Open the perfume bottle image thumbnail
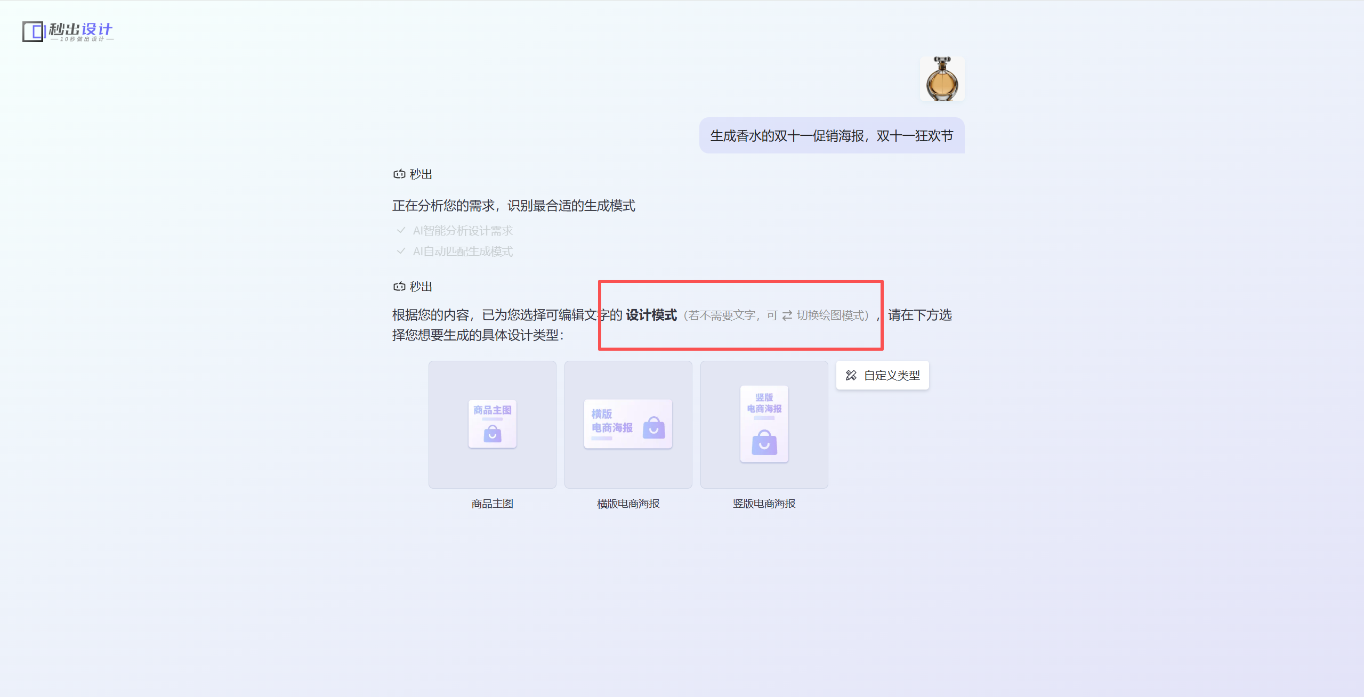This screenshot has width=1364, height=697. tap(942, 79)
